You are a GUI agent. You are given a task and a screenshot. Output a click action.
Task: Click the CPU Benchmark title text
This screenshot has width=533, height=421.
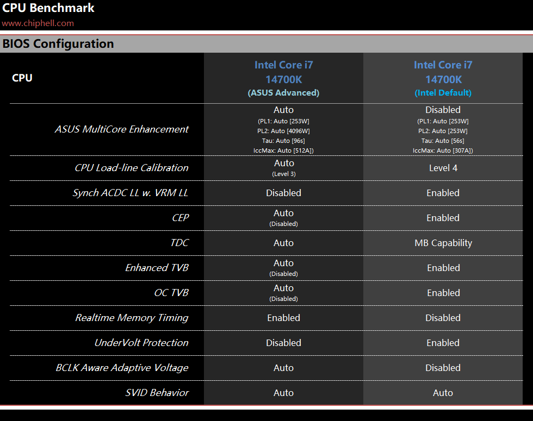tap(48, 8)
